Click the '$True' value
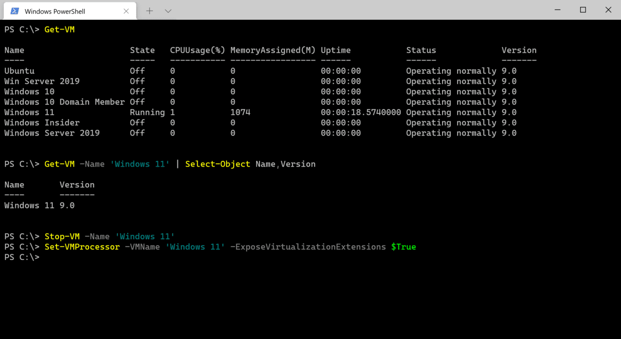The image size is (621, 339). click(404, 247)
